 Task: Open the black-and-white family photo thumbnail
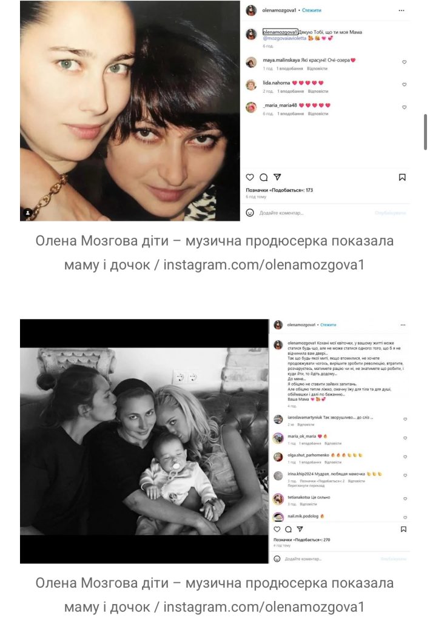pos(144,441)
